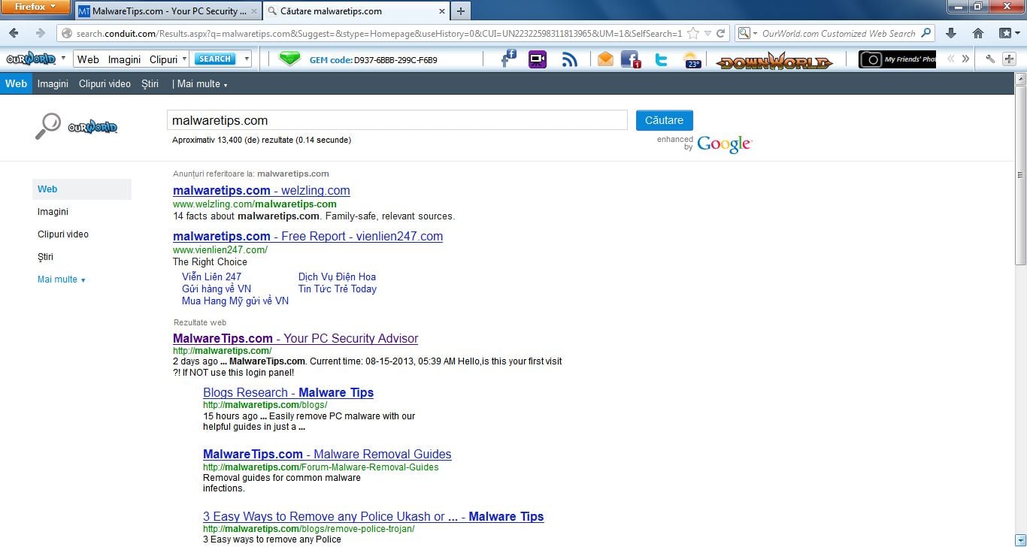
Task: Click the plus icon to add toolbar apps
Action: point(1010,59)
